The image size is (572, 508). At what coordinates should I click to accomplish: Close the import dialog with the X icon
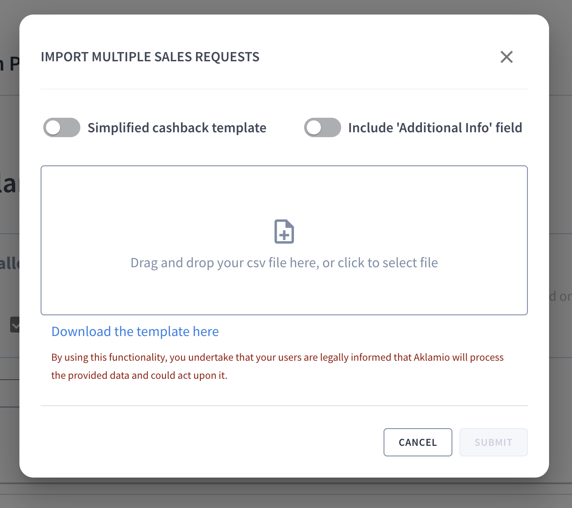pyautogui.click(x=506, y=57)
